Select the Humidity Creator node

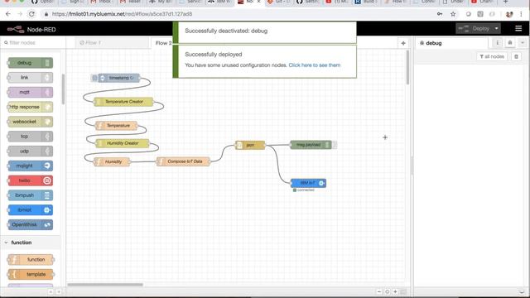(x=123, y=143)
